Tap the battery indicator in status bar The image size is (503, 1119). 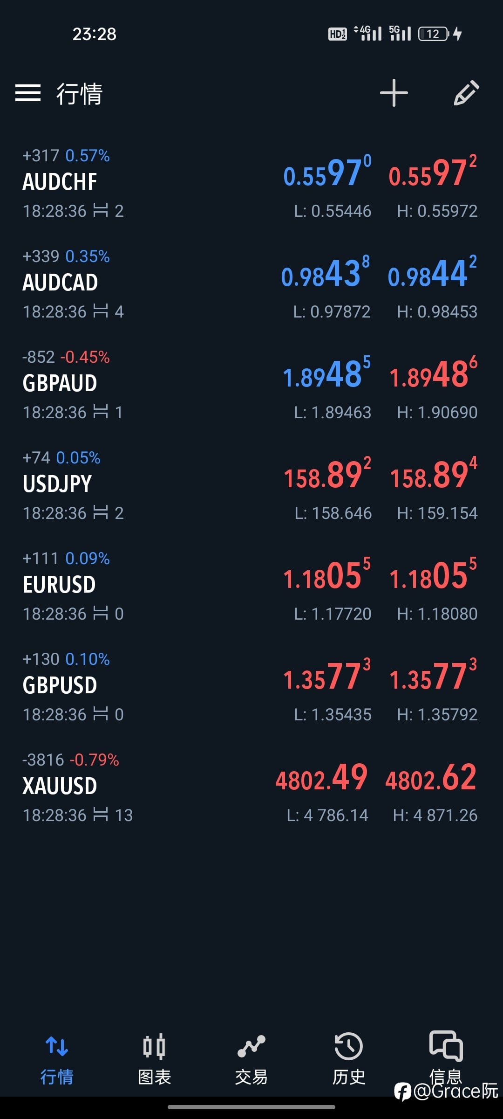tap(434, 34)
